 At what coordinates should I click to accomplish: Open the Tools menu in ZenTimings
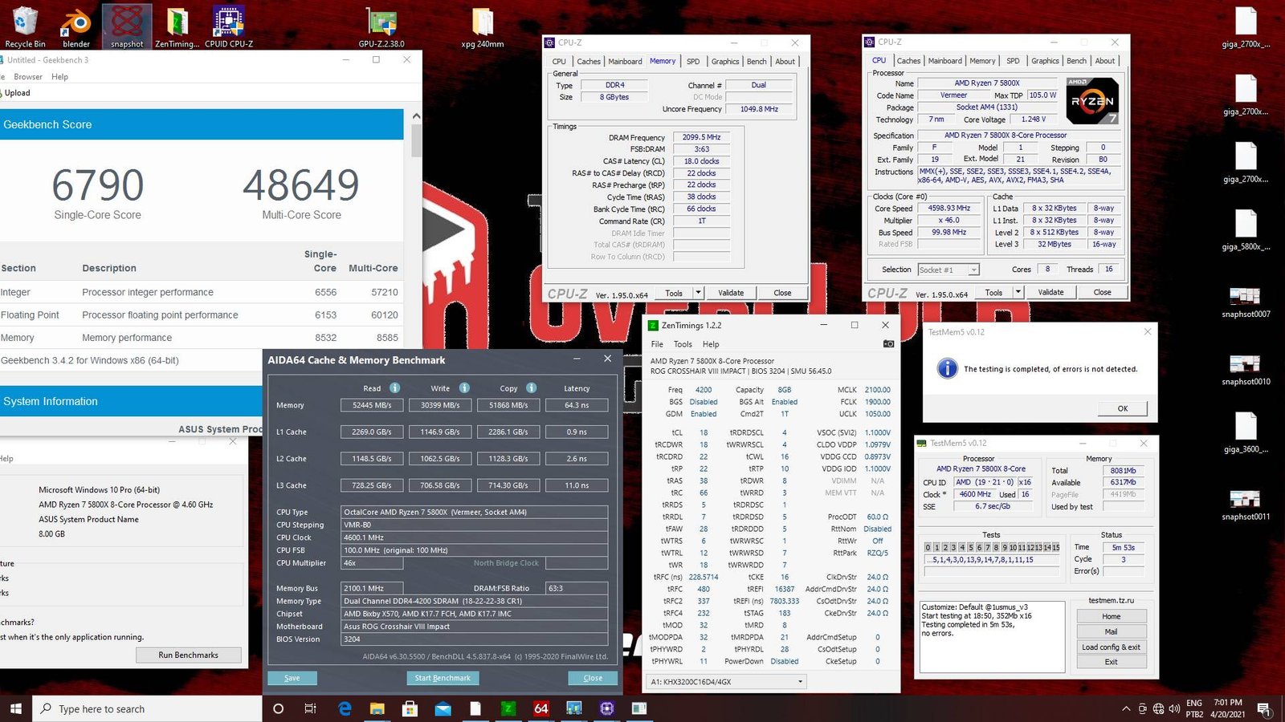682,343
